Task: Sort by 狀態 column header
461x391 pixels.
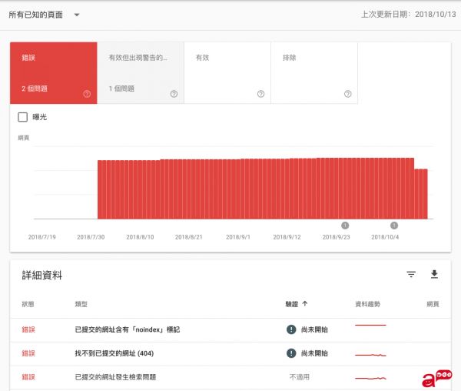Action: coord(28,304)
